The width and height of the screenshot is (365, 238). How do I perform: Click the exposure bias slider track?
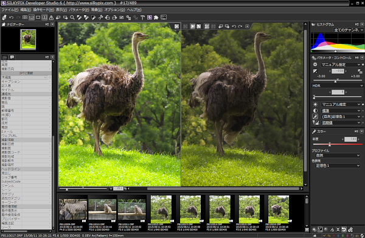tap(337, 80)
